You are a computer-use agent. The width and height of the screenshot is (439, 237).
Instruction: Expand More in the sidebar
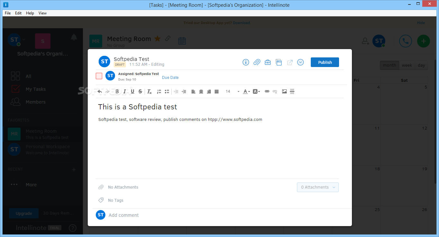[x=31, y=185]
